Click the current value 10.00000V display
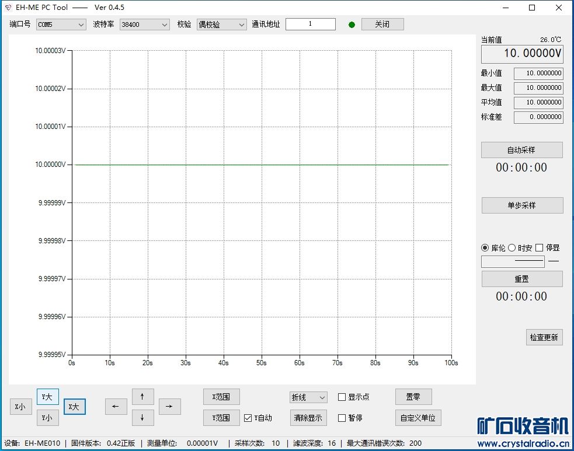The height and width of the screenshot is (451, 574). (x=522, y=54)
